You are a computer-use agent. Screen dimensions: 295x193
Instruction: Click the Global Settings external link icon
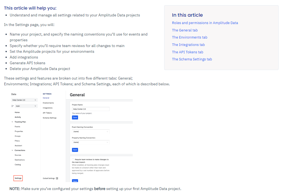57,178
